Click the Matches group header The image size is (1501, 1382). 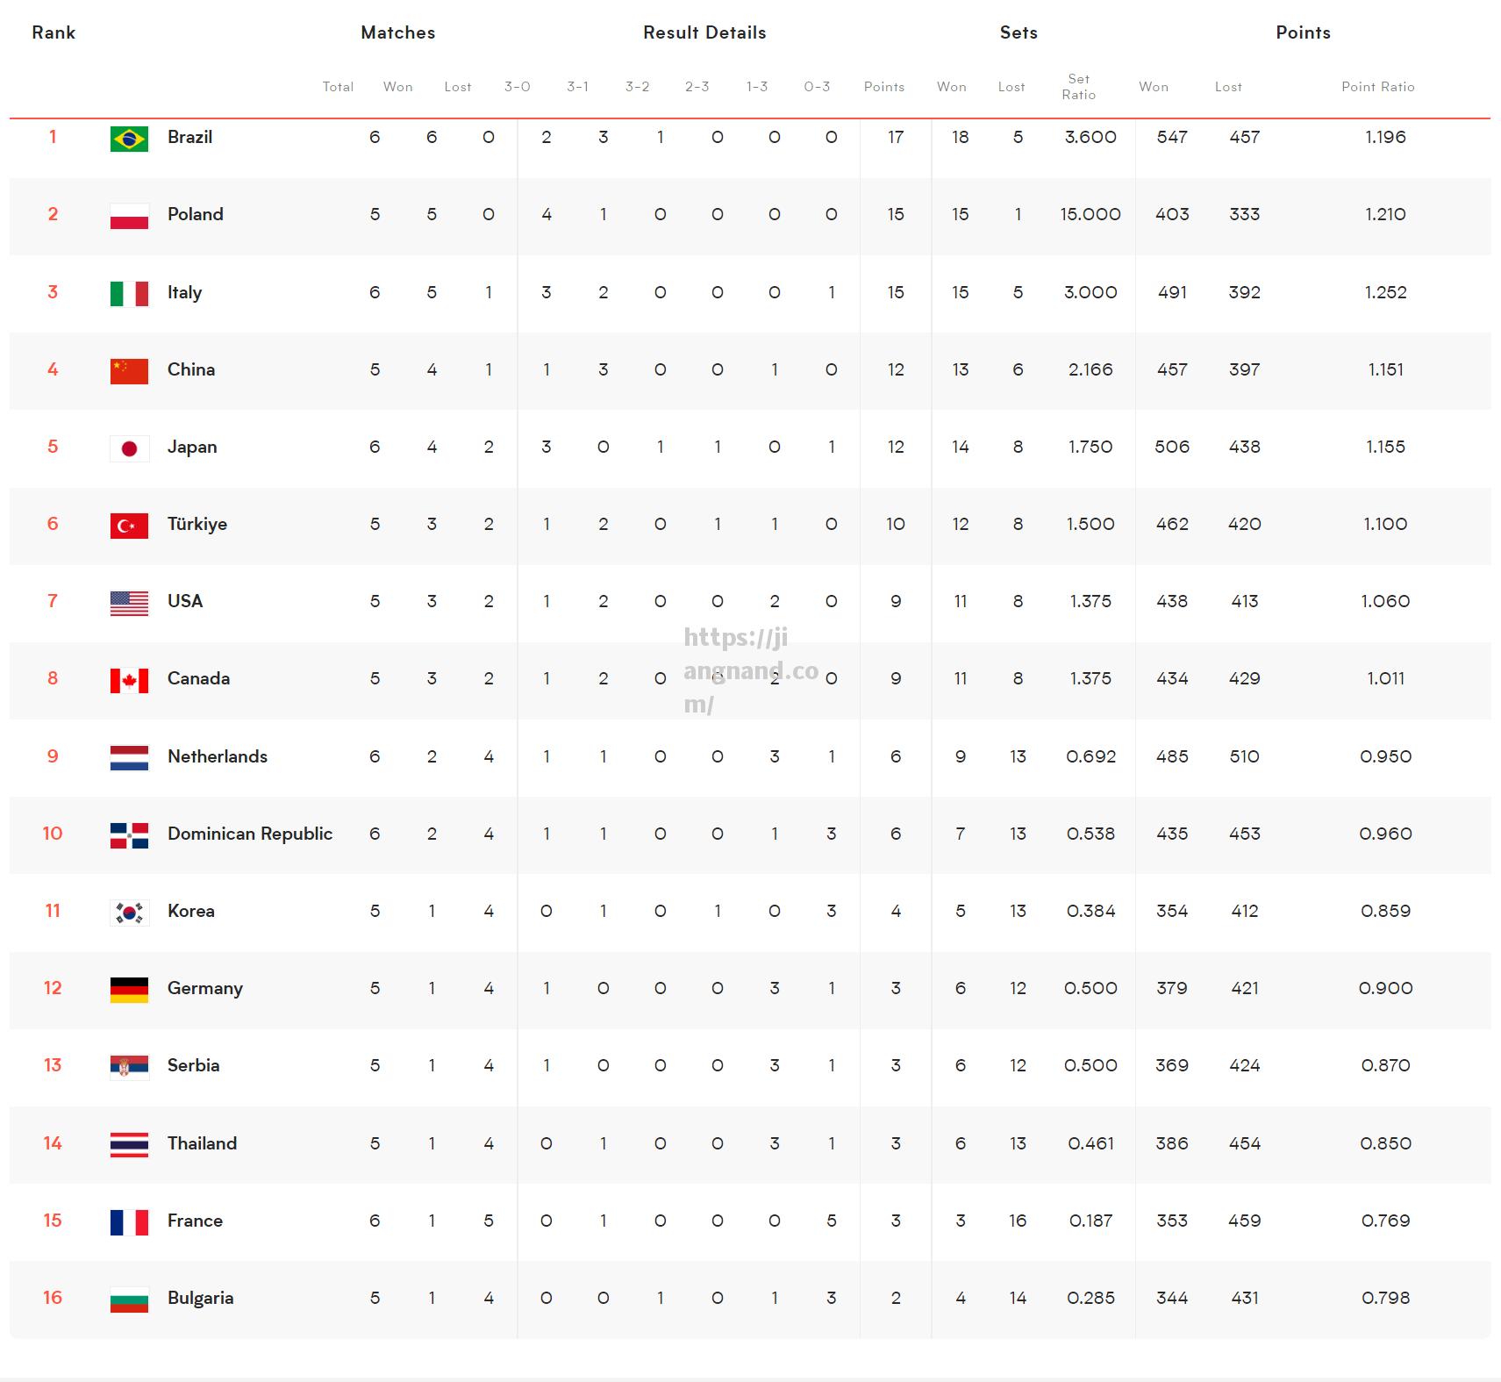point(398,32)
